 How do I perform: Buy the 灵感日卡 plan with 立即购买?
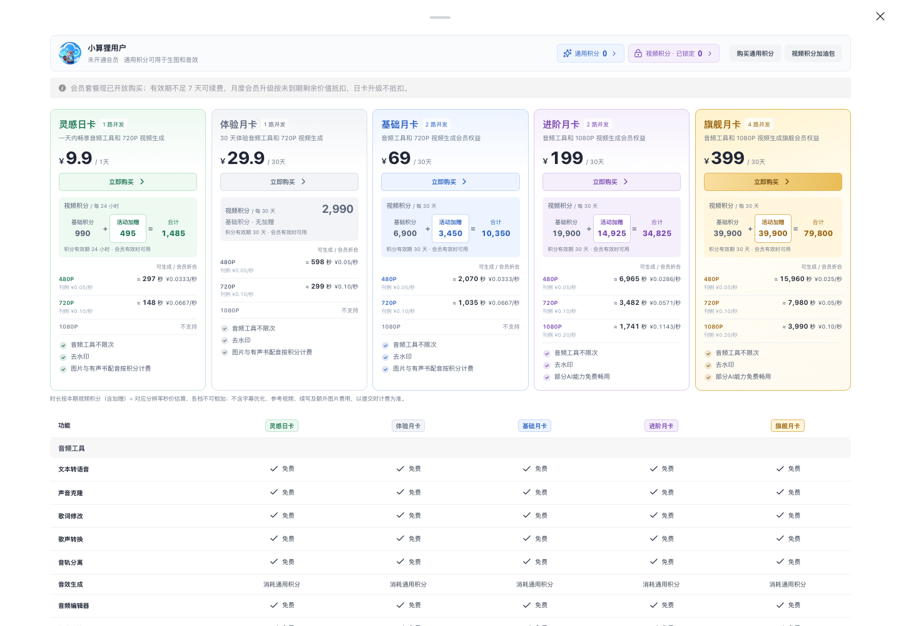point(128,182)
